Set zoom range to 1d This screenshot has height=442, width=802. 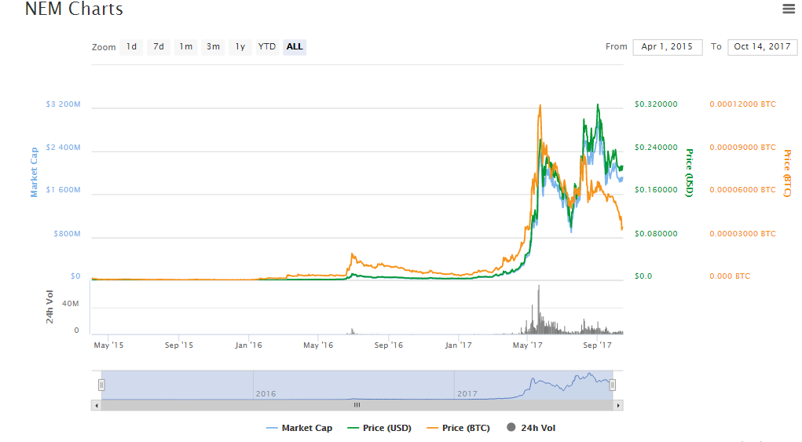(x=131, y=47)
